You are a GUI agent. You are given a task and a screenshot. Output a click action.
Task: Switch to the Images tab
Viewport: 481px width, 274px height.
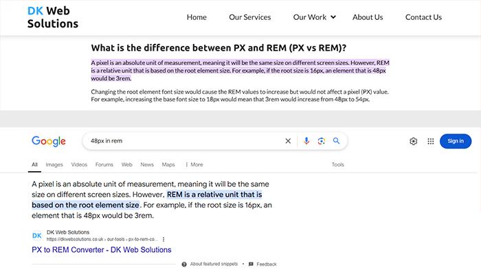point(54,164)
